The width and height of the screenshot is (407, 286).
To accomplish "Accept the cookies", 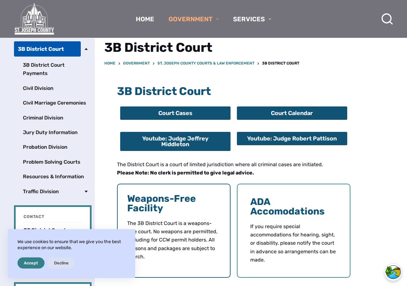I will tap(31, 263).
